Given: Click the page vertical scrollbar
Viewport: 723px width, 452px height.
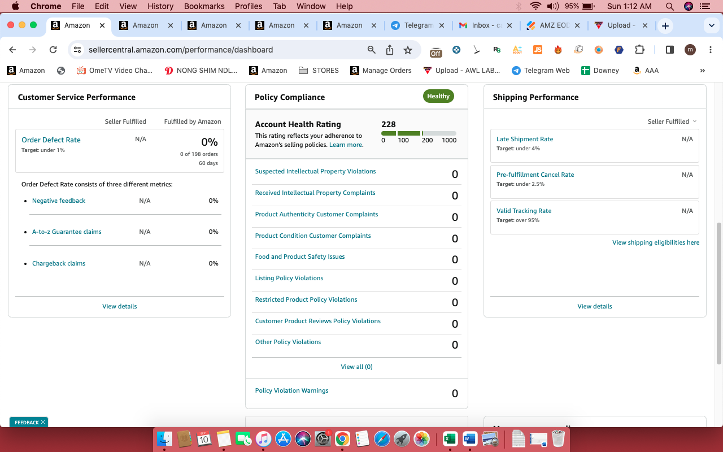Looking at the screenshot, I should pyautogui.click(x=719, y=294).
